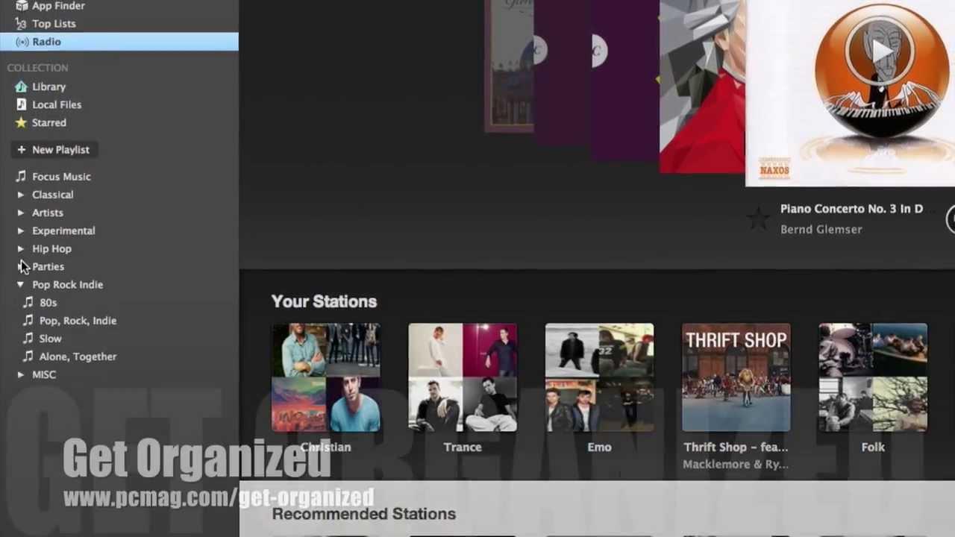Click the Emo station label
This screenshot has height=537, width=955.
(x=599, y=447)
